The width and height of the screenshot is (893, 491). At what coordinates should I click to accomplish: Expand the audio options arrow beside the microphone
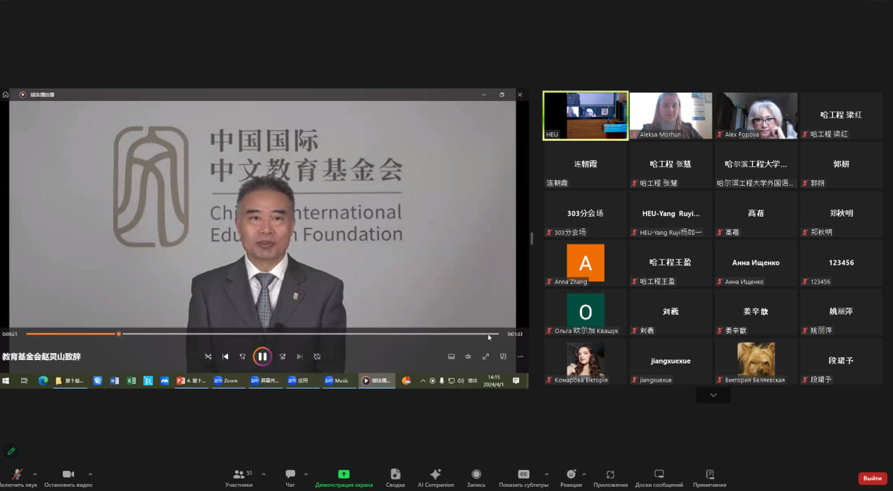(35, 474)
